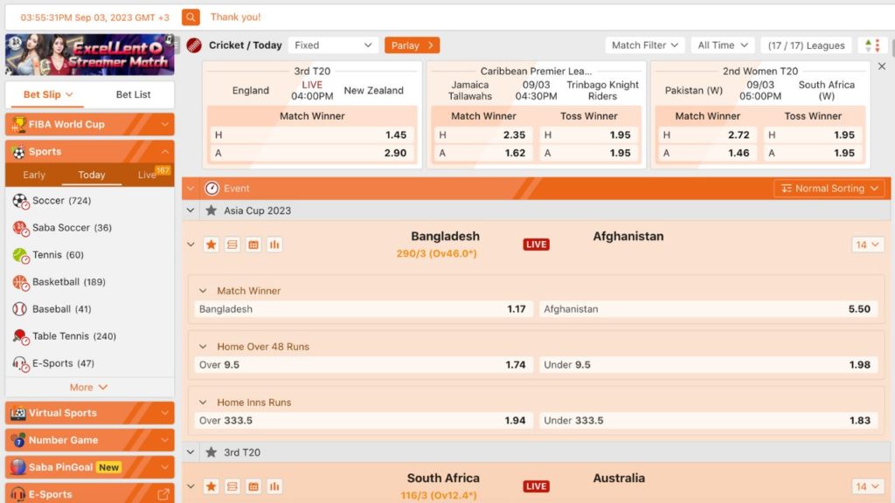The height and width of the screenshot is (503, 895).
Task: Open the Excellent Streamer Match banner
Action: click(x=90, y=55)
